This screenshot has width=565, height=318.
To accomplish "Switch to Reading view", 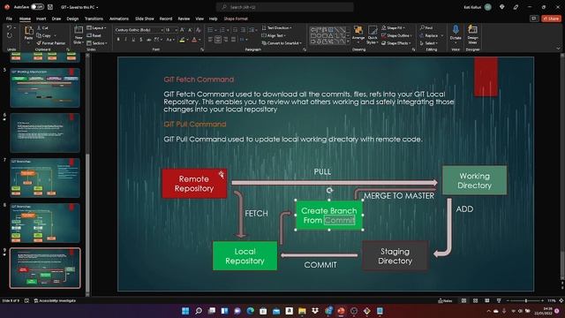I will (x=486, y=300).
